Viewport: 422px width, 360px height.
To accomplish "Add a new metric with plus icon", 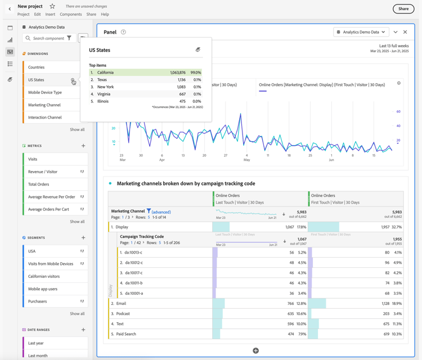I will pos(83,146).
